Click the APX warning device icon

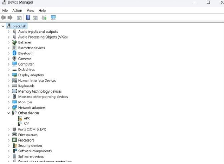(x=20, y=118)
